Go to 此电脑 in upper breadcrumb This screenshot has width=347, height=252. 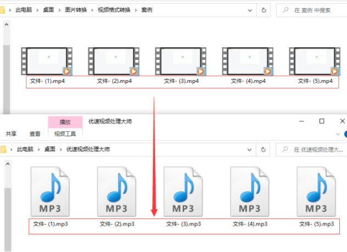tap(24, 10)
